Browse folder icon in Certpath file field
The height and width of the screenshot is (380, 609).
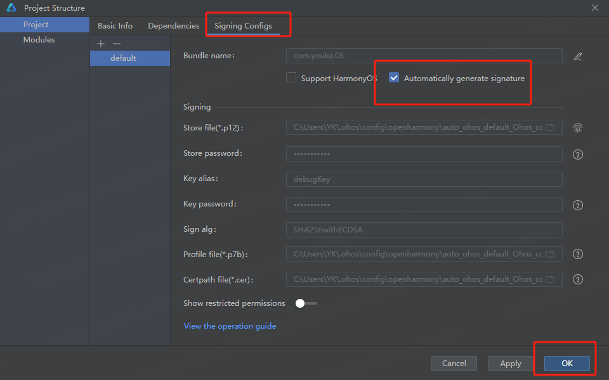tap(550, 279)
